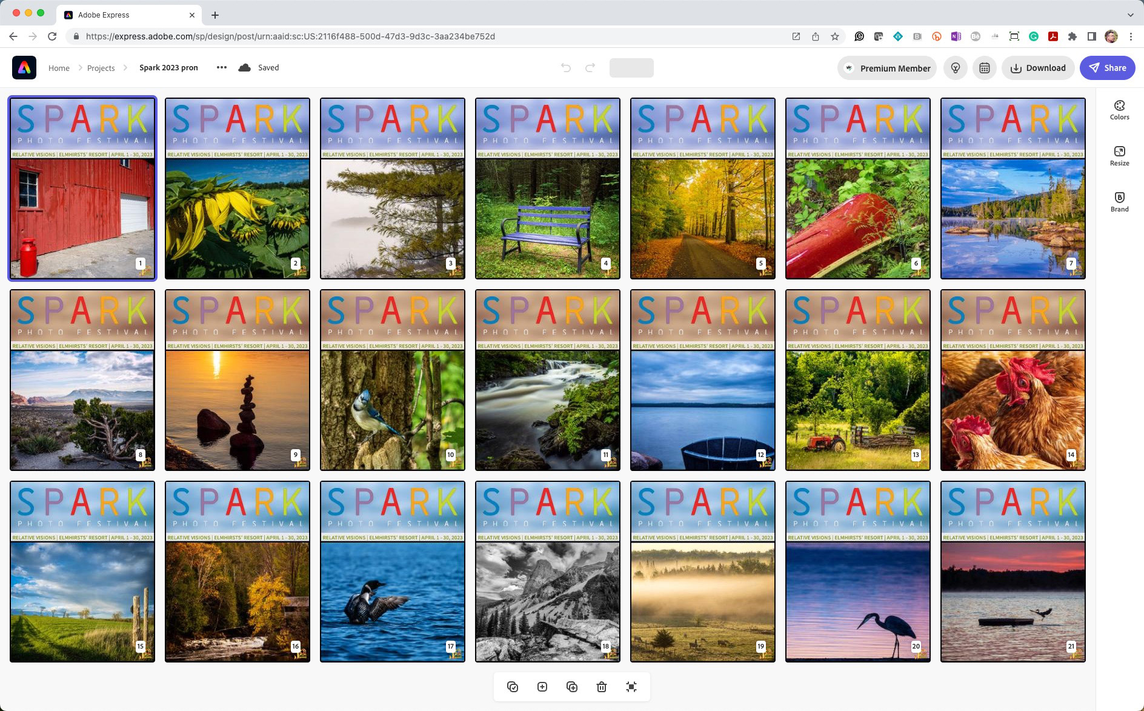The width and height of the screenshot is (1144, 711).
Task: Open the three-dot project options menu
Action: click(x=222, y=68)
